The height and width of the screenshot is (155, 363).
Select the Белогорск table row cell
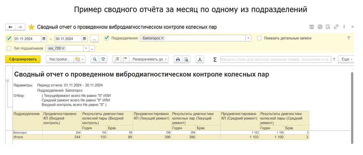coord(28,132)
